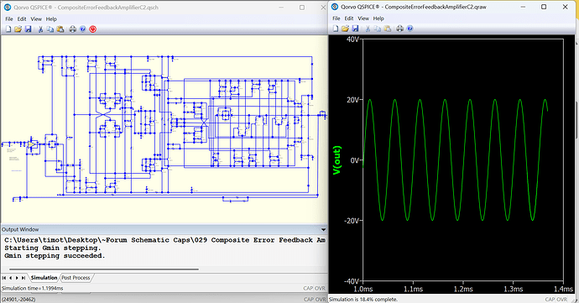579x303 pixels.
Task: Open the Edit menu in waveform window
Action: pos(349,18)
